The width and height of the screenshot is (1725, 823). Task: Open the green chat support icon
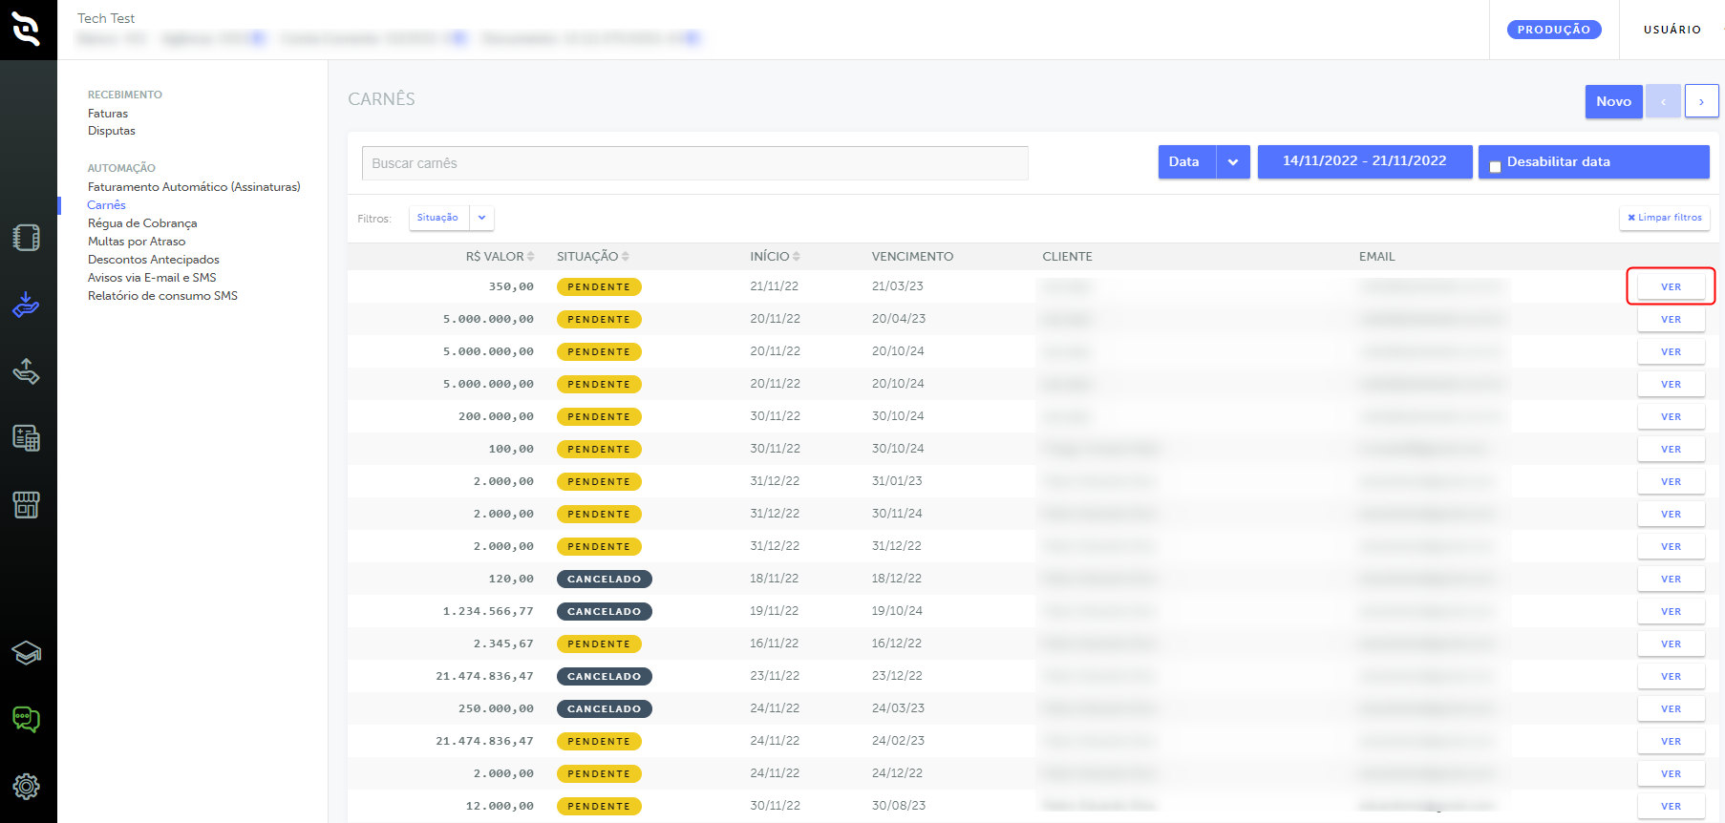pyautogui.click(x=27, y=720)
